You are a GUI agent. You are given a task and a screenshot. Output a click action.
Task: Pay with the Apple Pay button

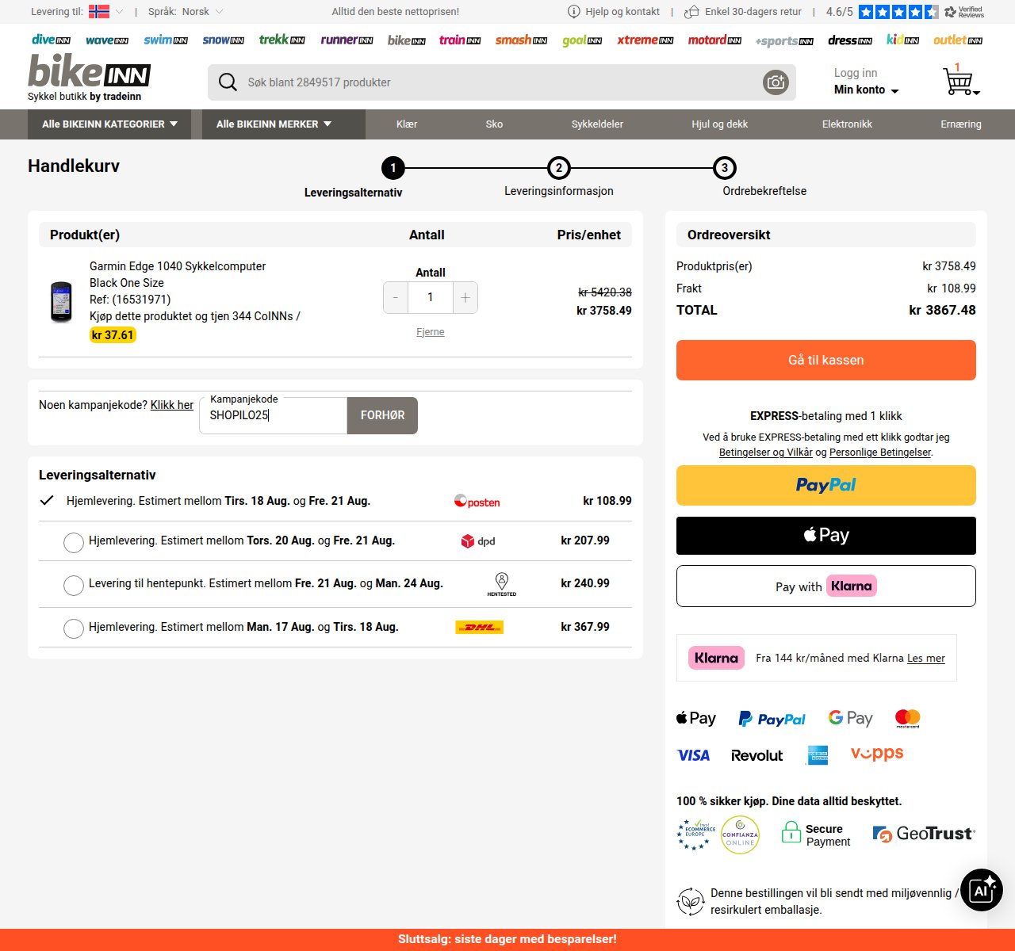(x=826, y=536)
